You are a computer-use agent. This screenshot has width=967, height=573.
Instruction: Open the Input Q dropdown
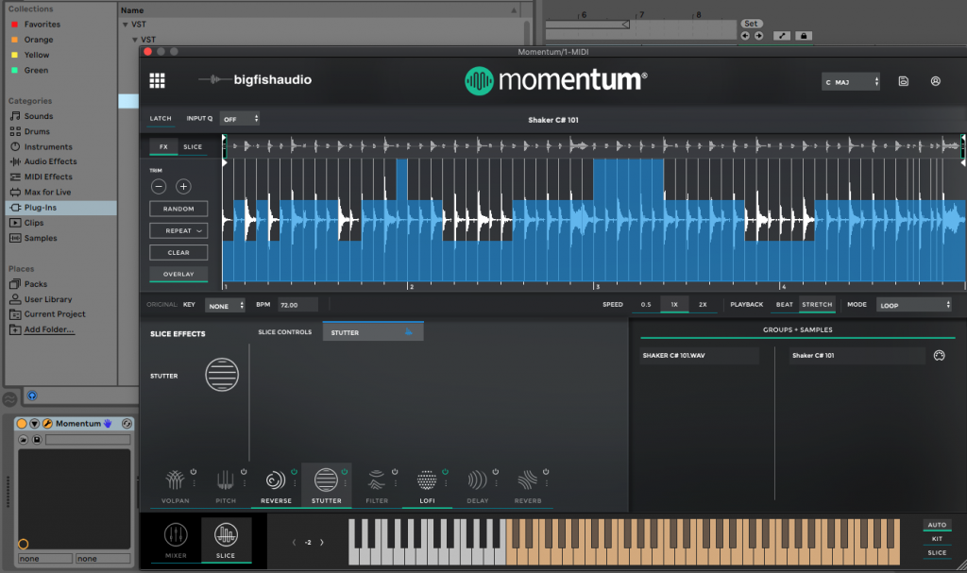[240, 119]
